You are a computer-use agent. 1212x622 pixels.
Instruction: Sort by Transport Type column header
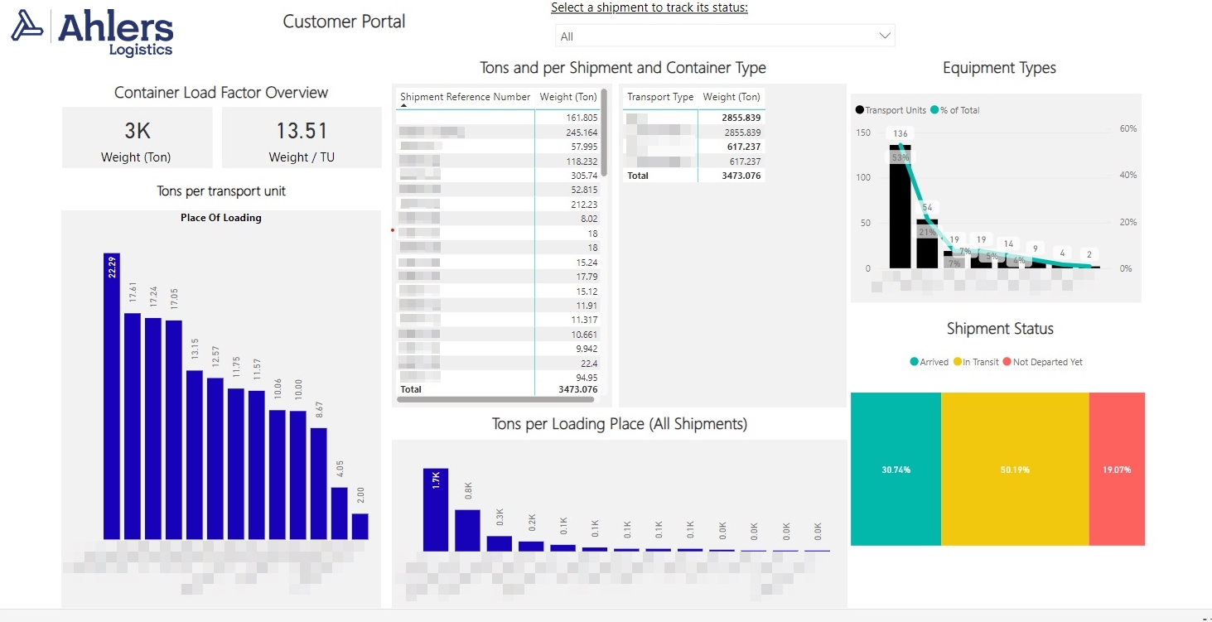coord(660,97)
